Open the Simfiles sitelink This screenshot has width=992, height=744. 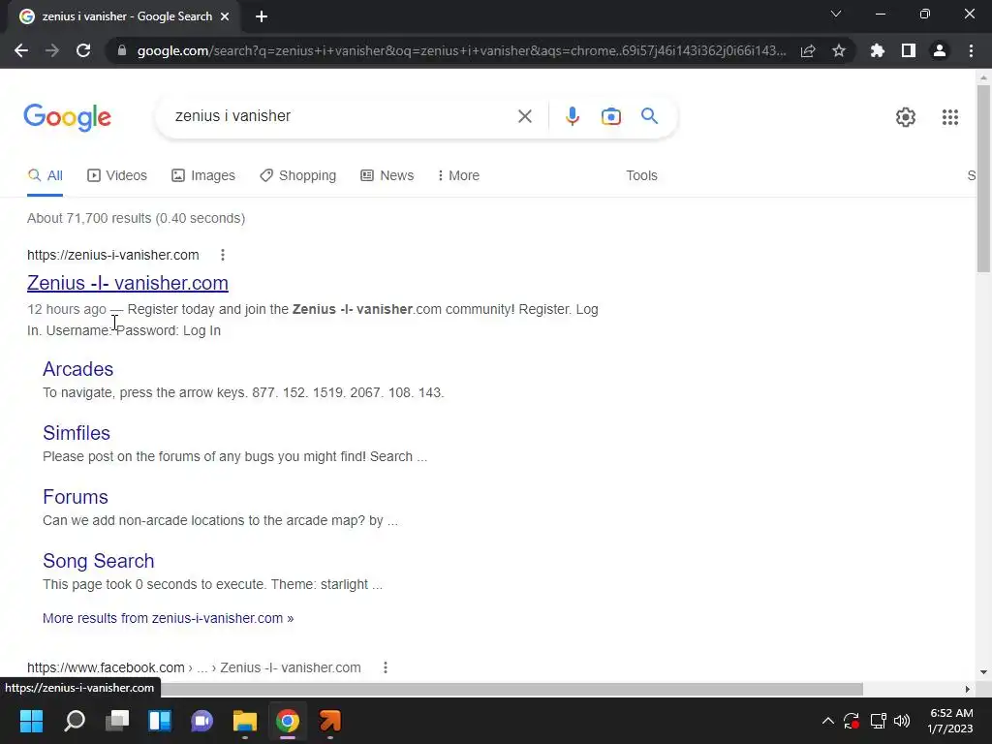77,433
